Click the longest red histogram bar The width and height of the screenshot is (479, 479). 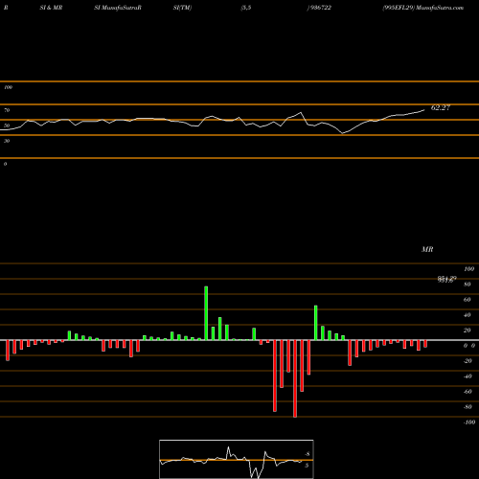pos(295,378)
